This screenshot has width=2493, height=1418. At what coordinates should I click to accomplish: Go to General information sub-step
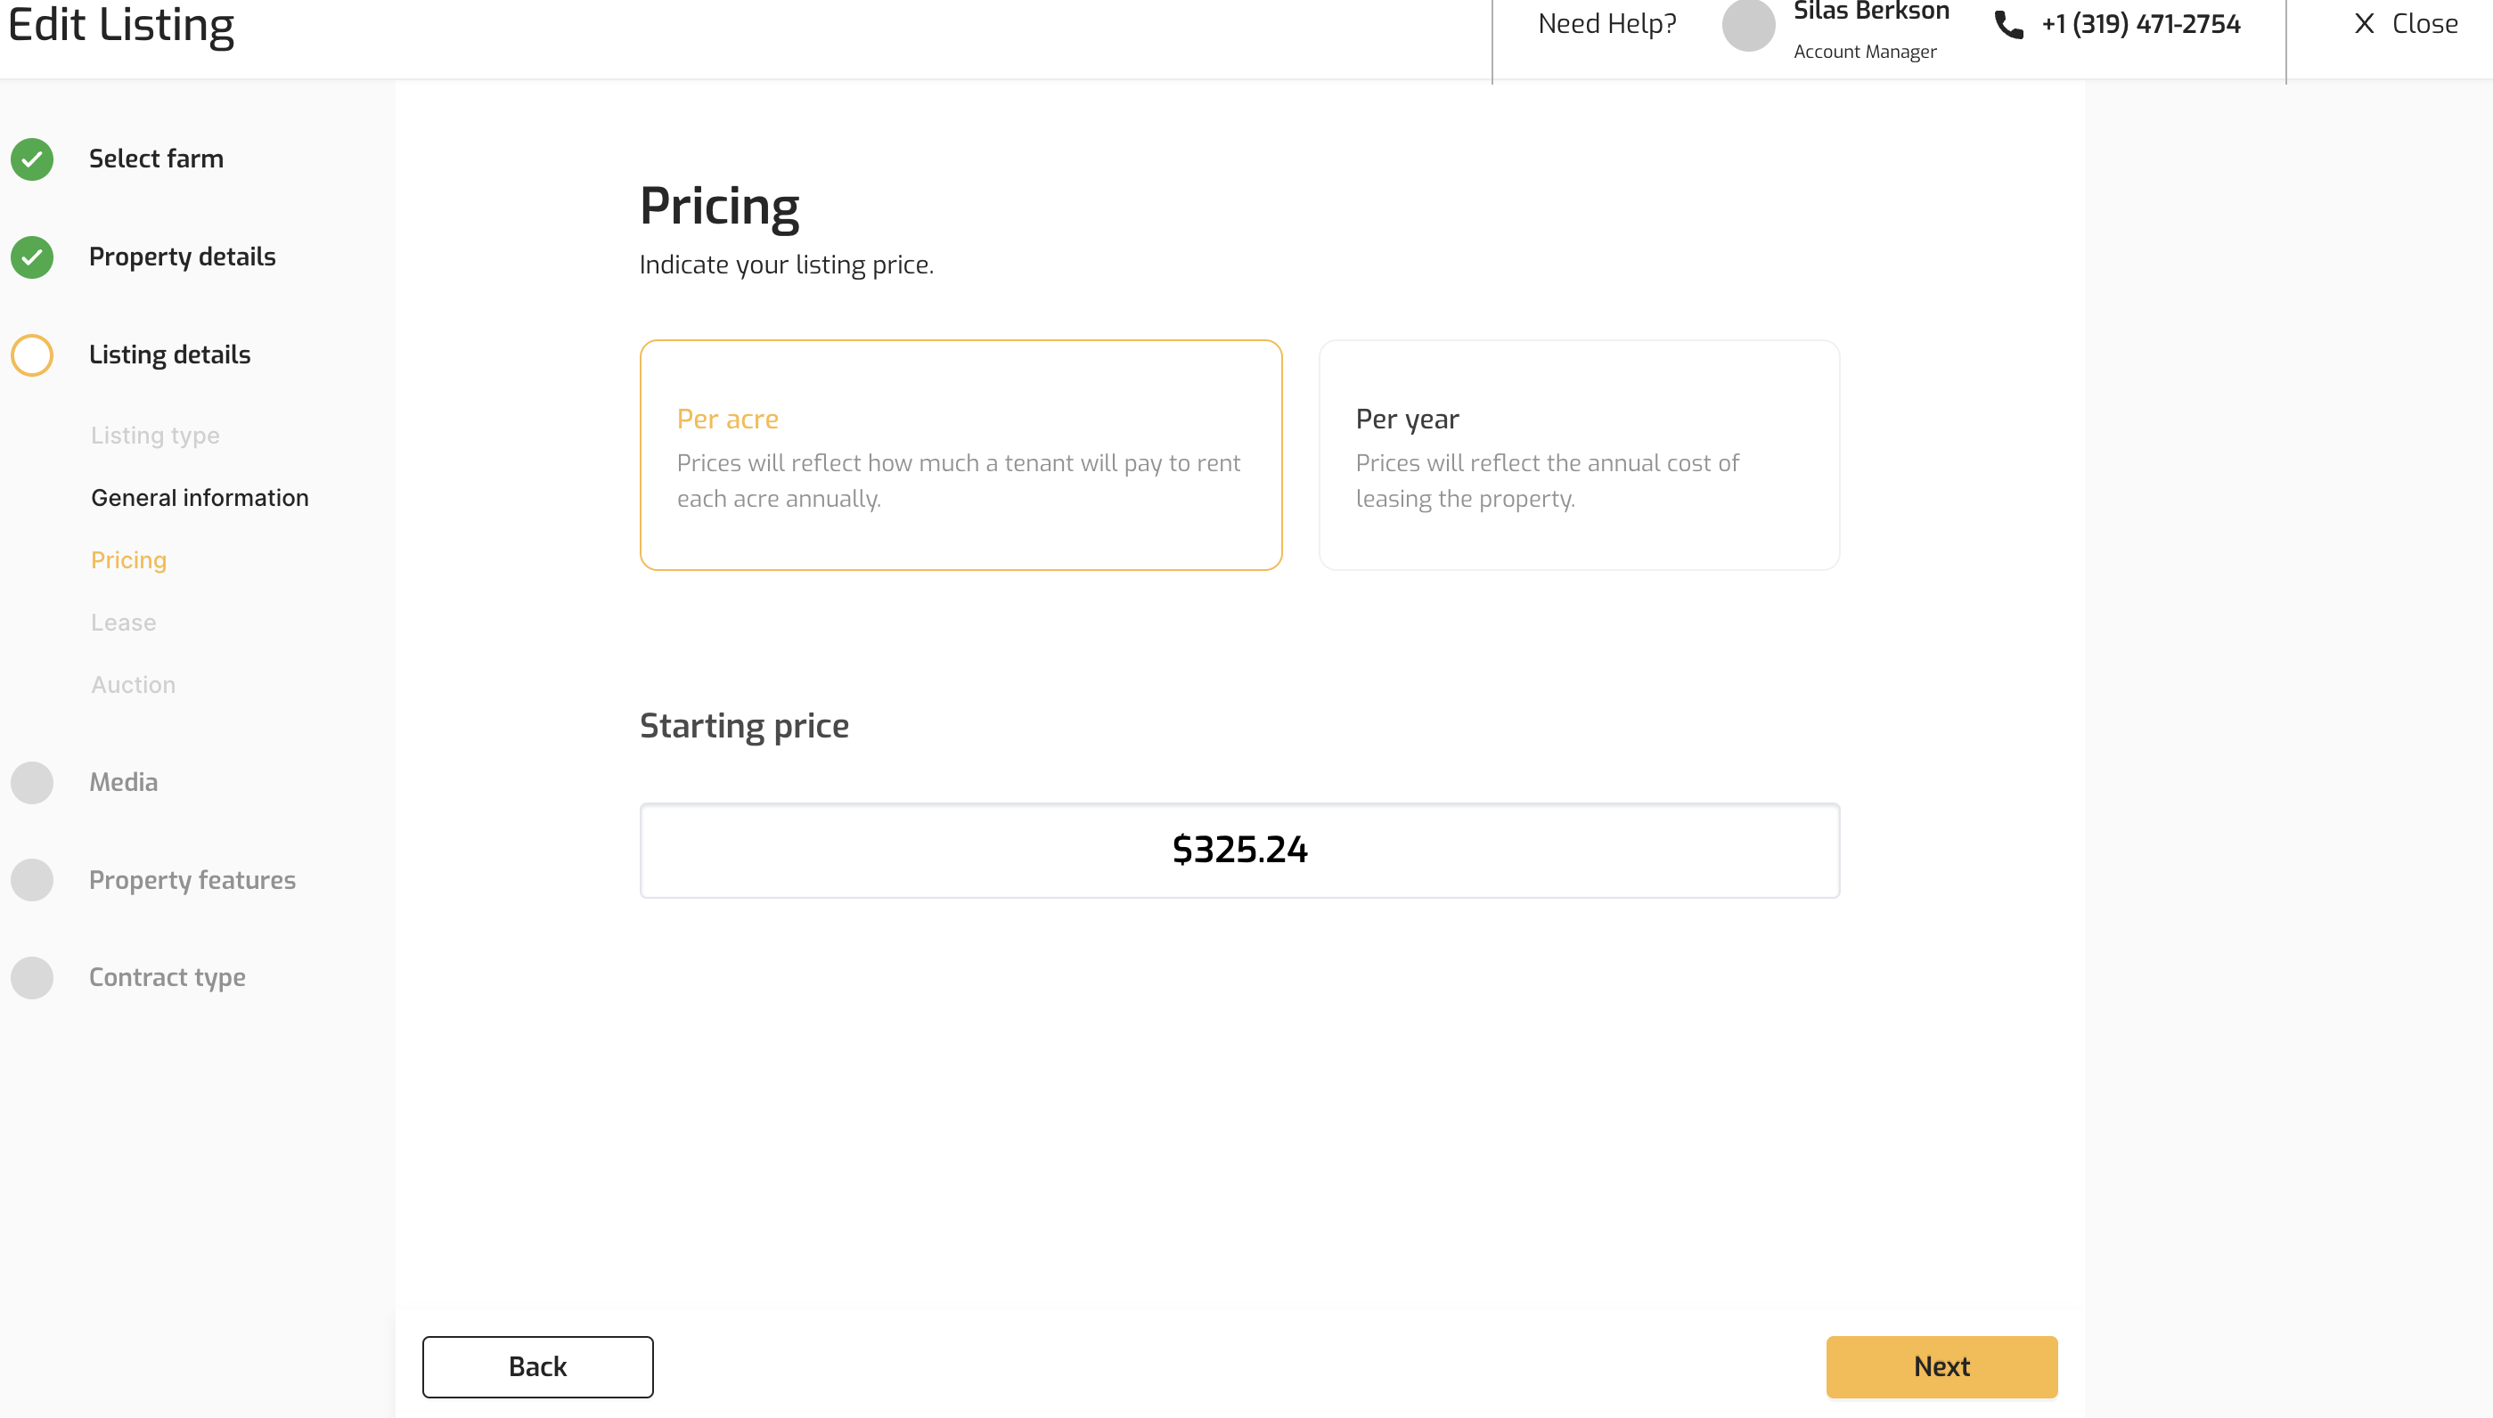click(x=200, y=498)
